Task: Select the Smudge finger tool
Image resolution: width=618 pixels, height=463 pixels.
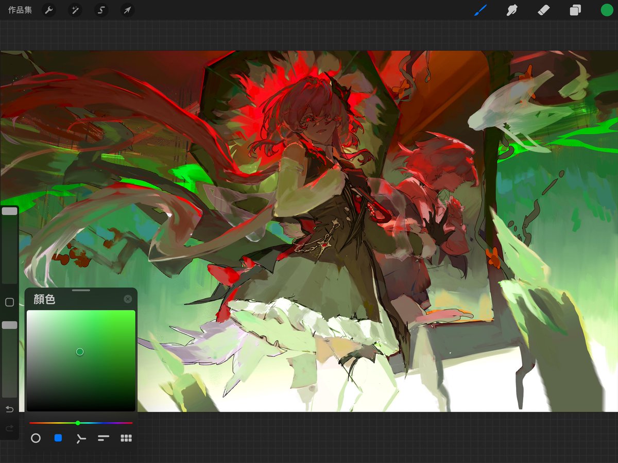Action: (x=512, y=10)
